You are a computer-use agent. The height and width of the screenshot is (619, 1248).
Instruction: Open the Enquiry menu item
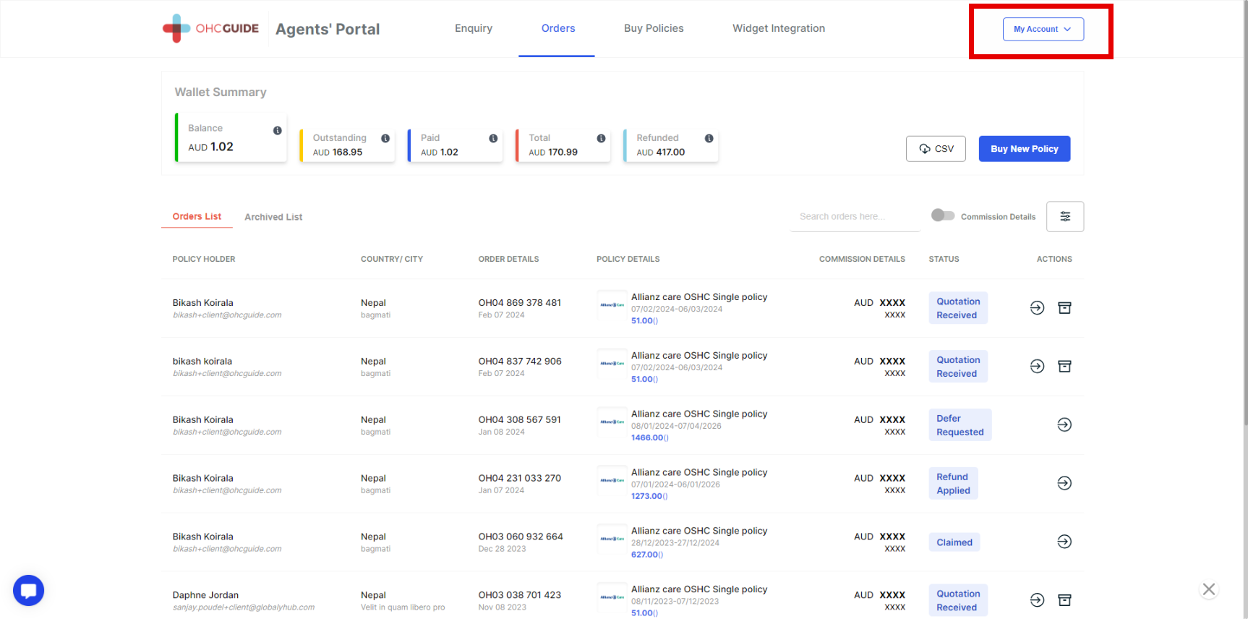[x=474, y=28]
